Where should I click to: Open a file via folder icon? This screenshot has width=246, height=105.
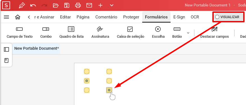tap(56, 6)
